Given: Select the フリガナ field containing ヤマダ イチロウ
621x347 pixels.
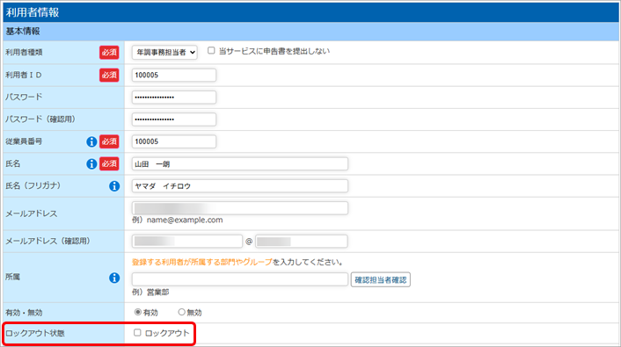Looking at the screenshot, I should 240,186.
